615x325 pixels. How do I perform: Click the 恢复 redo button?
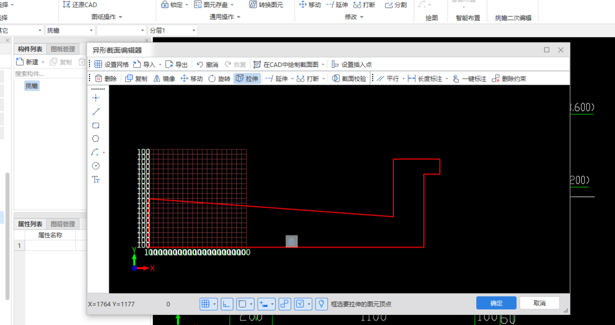235,64
